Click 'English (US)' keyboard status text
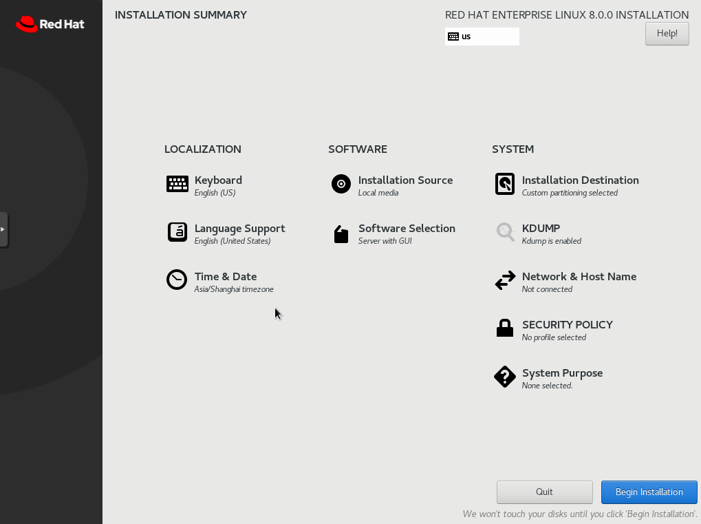The width and height of the screenshot is (701, 524). coord(215,193)
